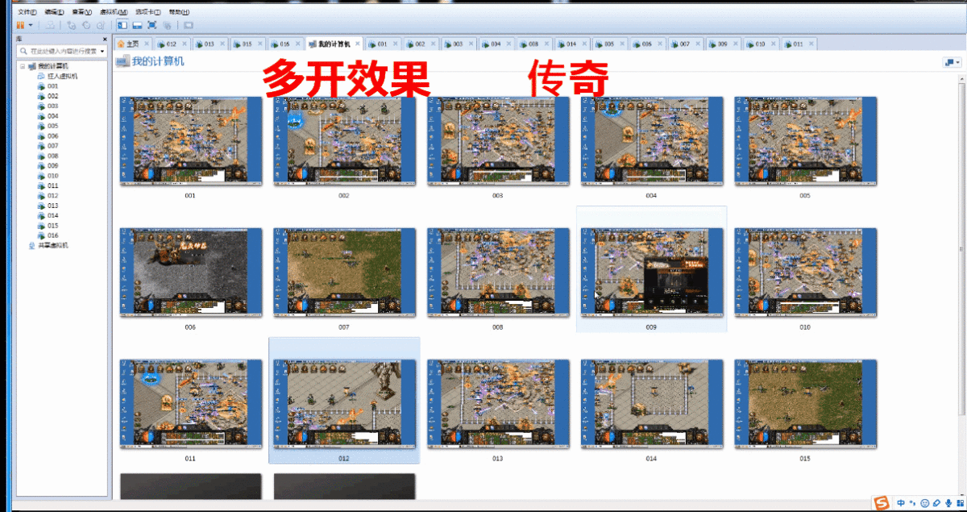The image size is (967, 512).
Task: Select the 002 virtual machine thumbnail
Action: (x=344, y=141)
